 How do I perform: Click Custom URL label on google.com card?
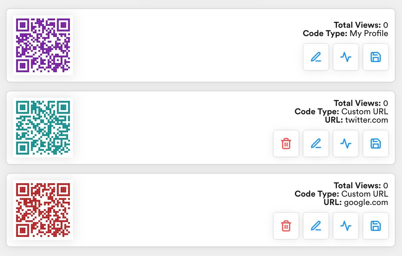point(364,194)
